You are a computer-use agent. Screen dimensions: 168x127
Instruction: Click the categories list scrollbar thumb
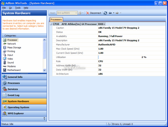pyautogui.click(x=44, y=50)
